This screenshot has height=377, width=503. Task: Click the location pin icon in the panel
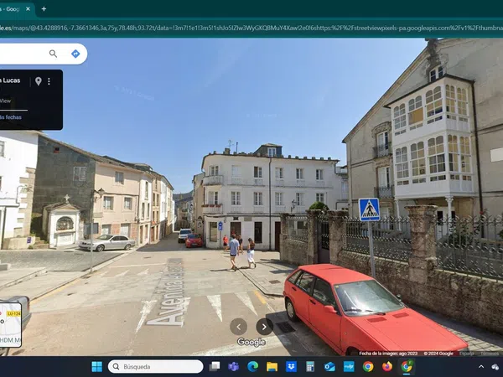[39, 81]
